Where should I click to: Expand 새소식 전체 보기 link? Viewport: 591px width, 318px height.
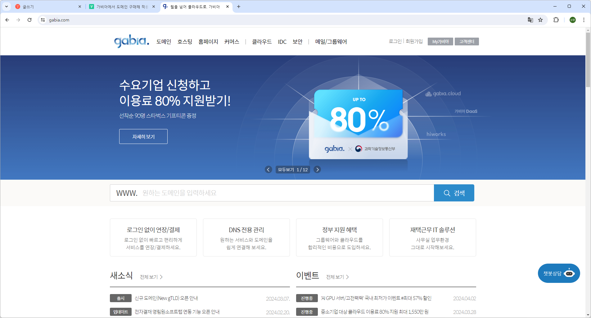(x=151, y=277)
